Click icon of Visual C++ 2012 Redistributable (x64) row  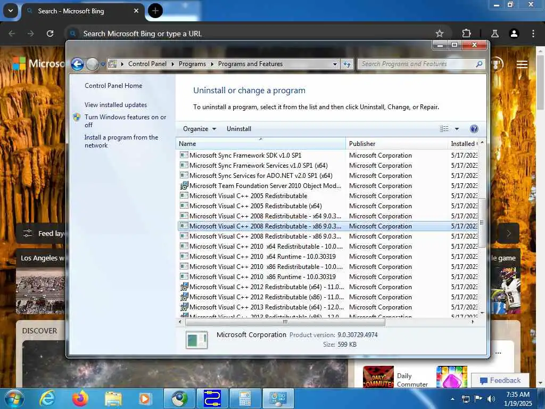[184, 287]
